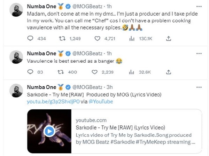Like the tweet with 2,239 likes
Image resolution: width=209 pixels, height=156 pixels.
(x=95, y=72)
